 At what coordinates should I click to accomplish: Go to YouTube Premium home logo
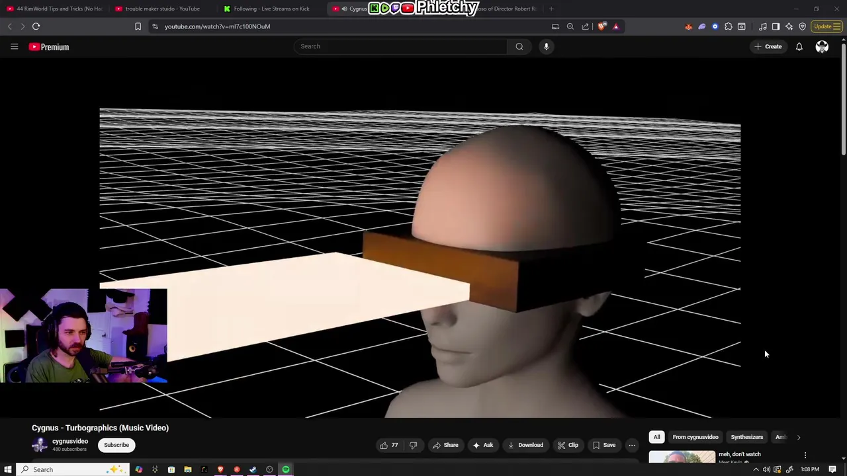pyautogui.click(x=49, y=47)
